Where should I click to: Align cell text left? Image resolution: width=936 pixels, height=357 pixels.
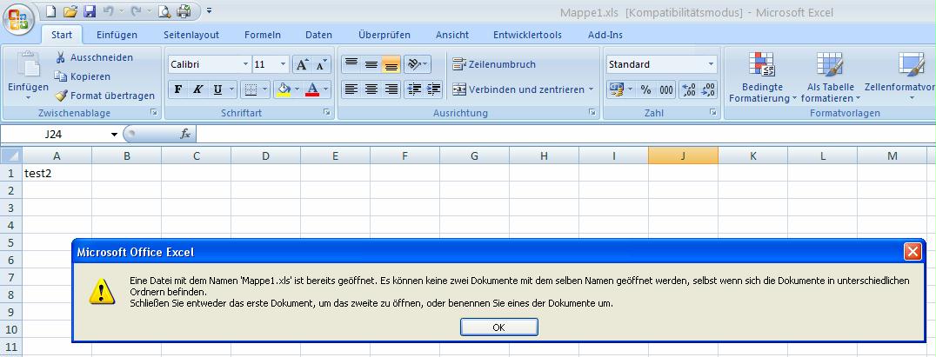pos(351,89)
